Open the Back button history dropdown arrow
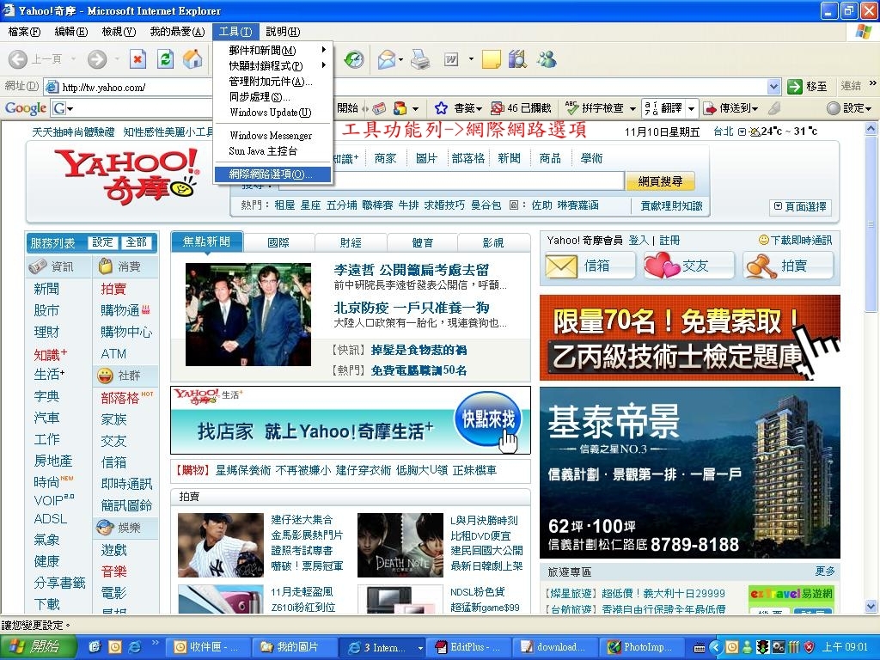Screen dimensions: 880x660 coord(74,59)
